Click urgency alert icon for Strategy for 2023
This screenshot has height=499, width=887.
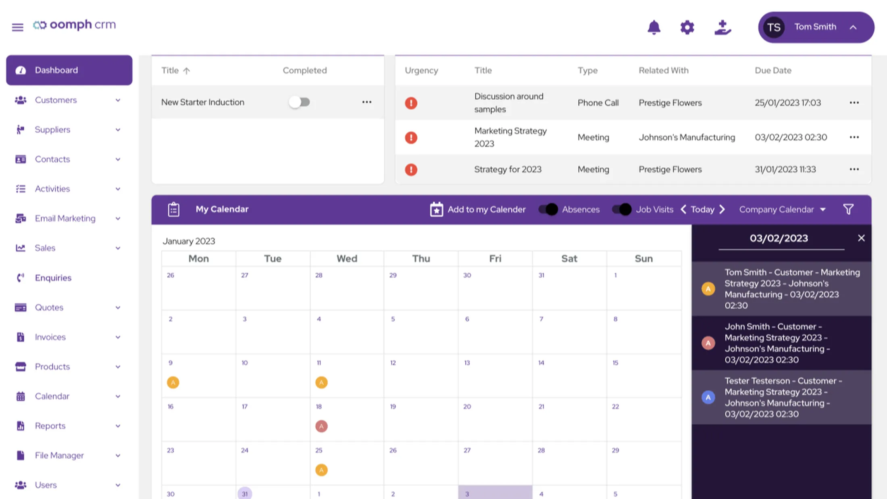point(411,169)
